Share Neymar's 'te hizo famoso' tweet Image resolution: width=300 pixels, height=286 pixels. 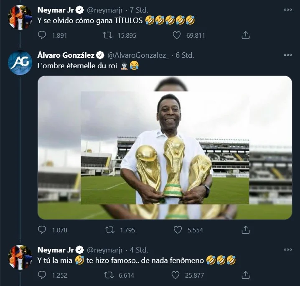246,275
